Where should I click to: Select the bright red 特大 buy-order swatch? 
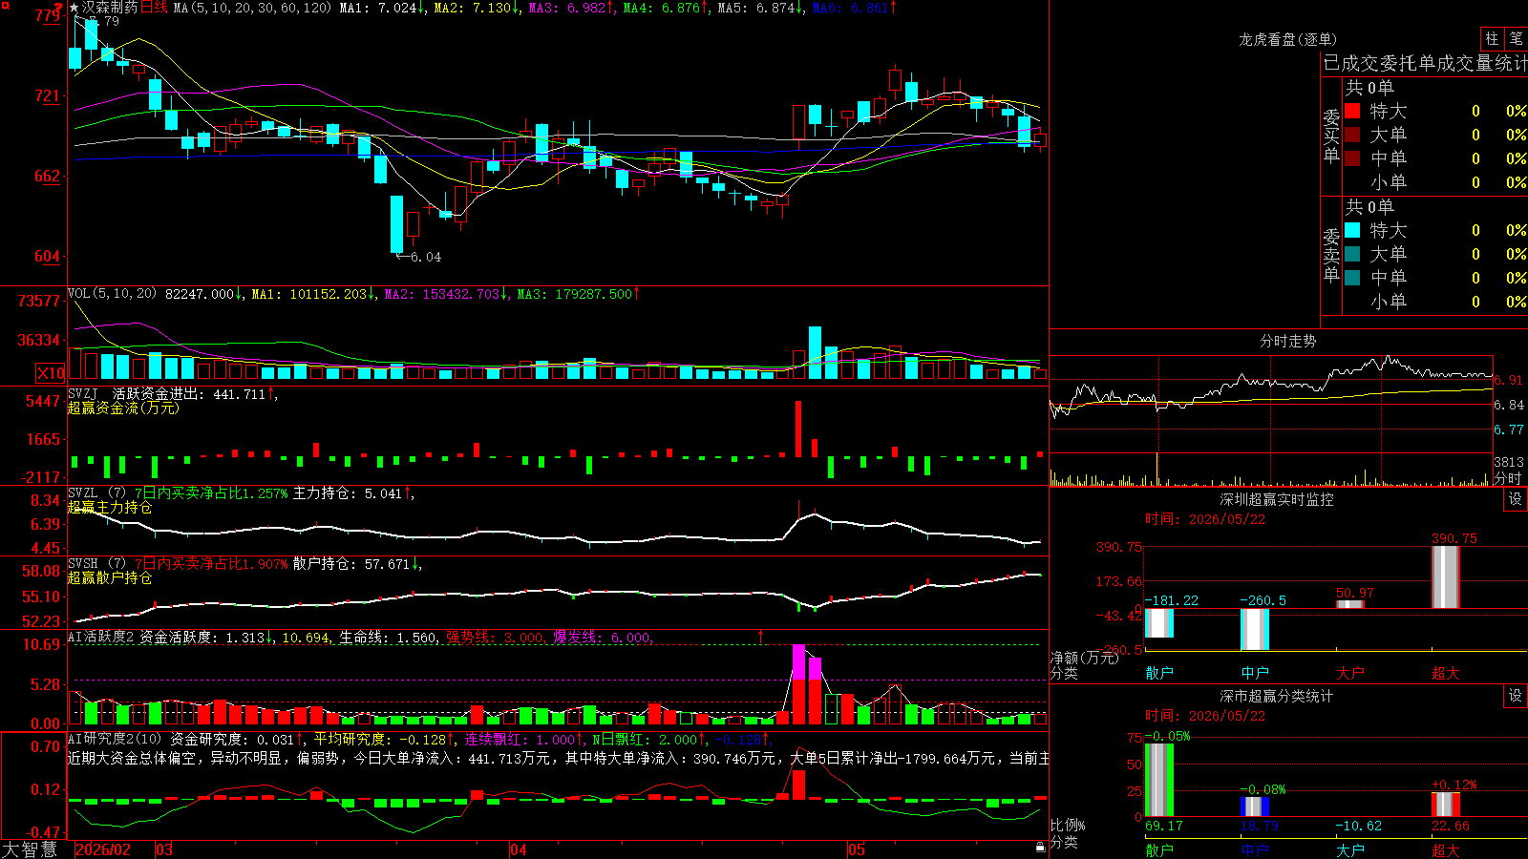click(x=1352, y=111)
